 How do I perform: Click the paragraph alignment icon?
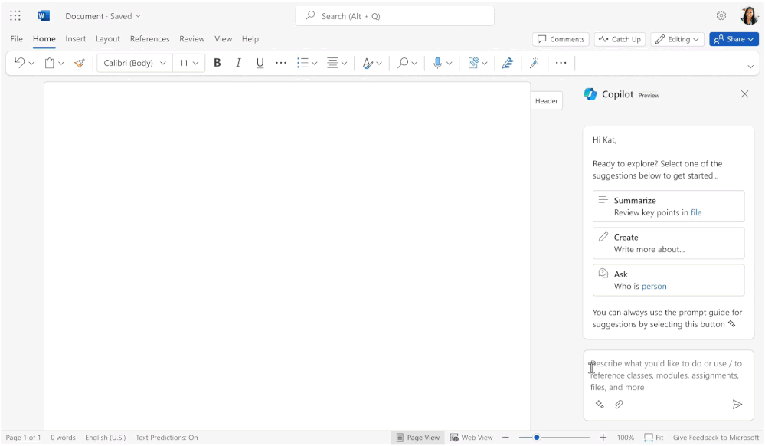[333, 63]
